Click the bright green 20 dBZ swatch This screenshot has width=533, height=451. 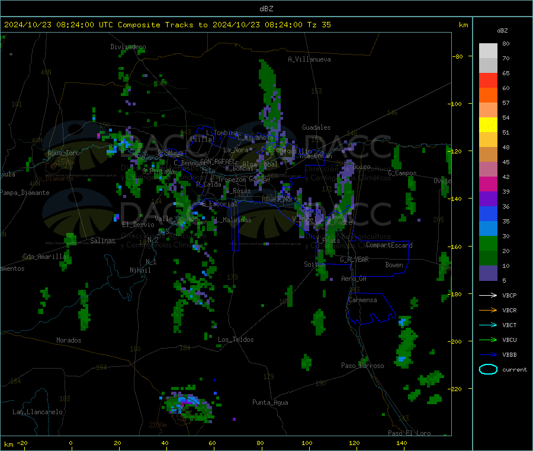[488, 243]
